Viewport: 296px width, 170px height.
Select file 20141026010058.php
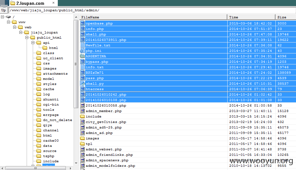tap(106, 106)
